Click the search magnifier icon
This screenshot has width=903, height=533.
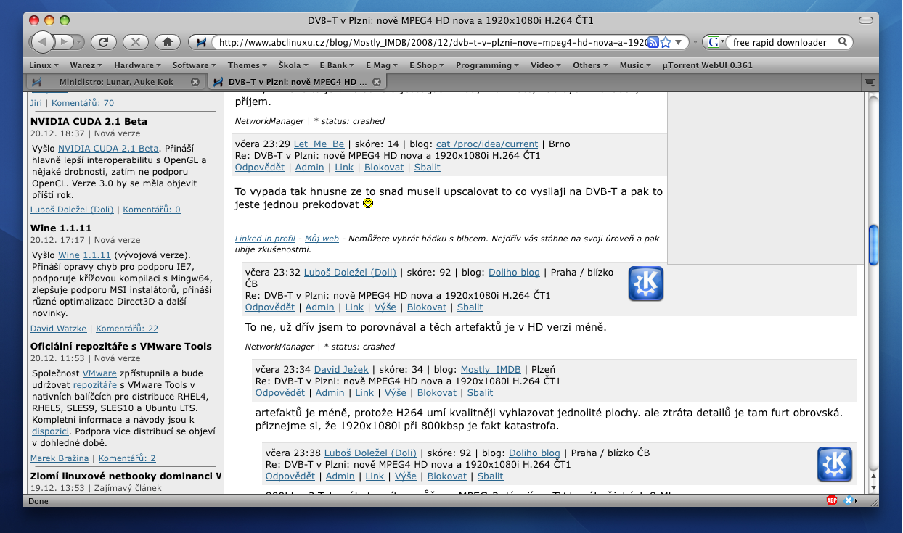pyautogui.click(x=843, y=42)
